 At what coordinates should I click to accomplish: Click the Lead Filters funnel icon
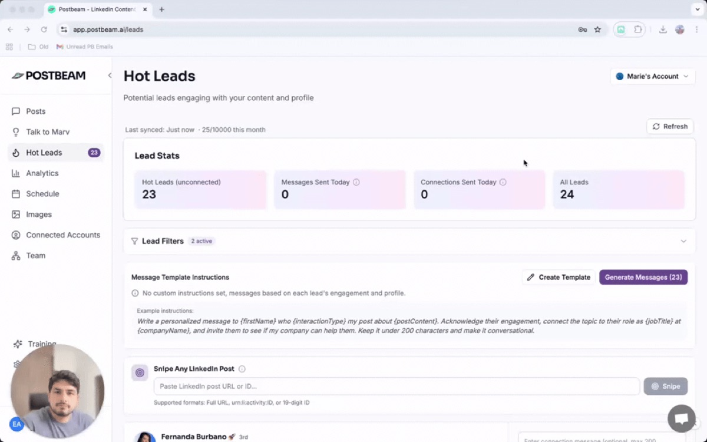pyautogui.click(x=134, y=241)
